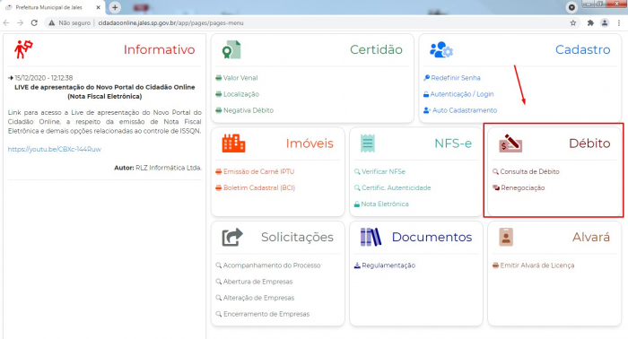Click the Imóveis building icon

(233, 143)
